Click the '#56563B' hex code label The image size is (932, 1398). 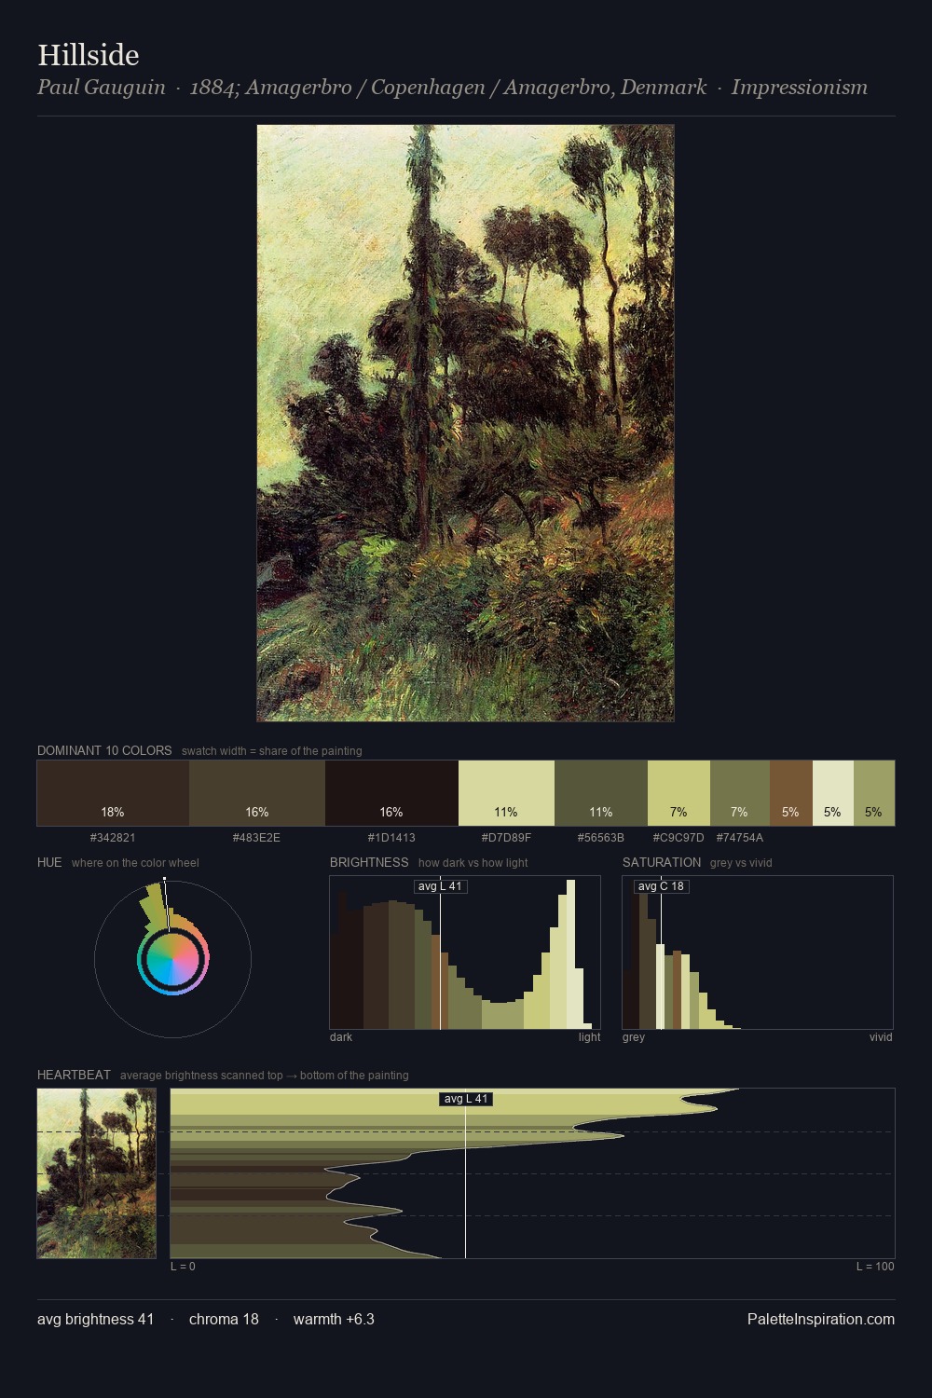600,838
